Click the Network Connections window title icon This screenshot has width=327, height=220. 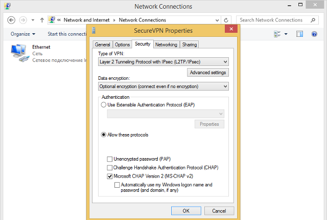point(8,6)
